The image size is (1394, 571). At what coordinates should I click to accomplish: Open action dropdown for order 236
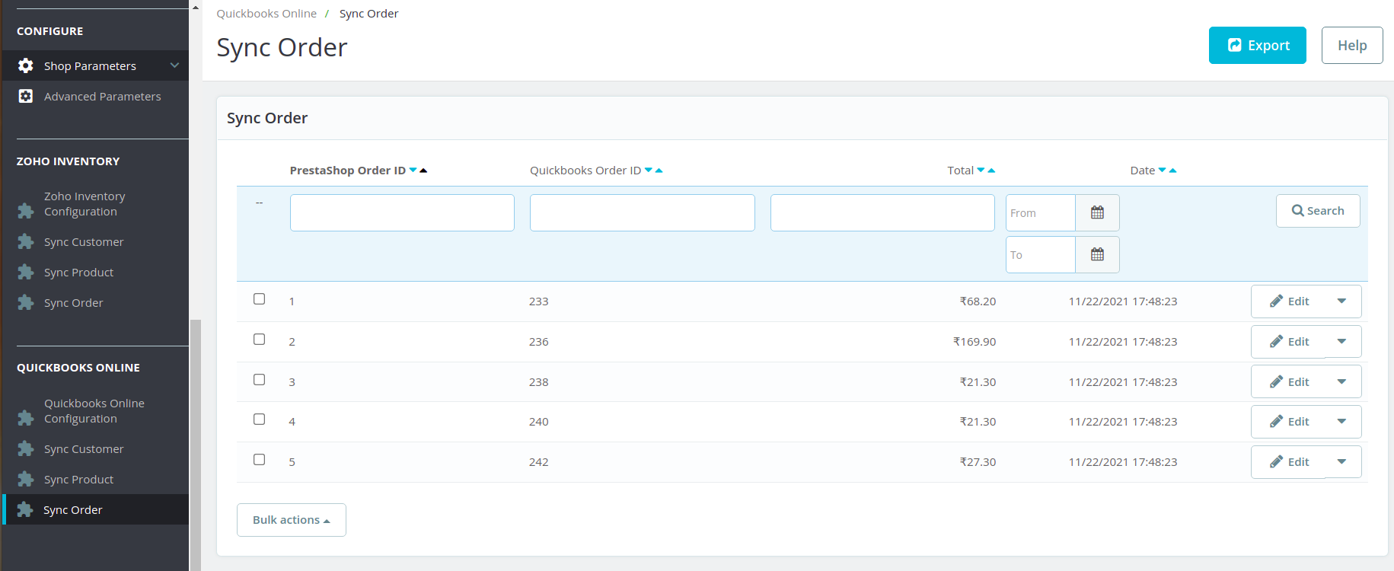[1342, 342]
